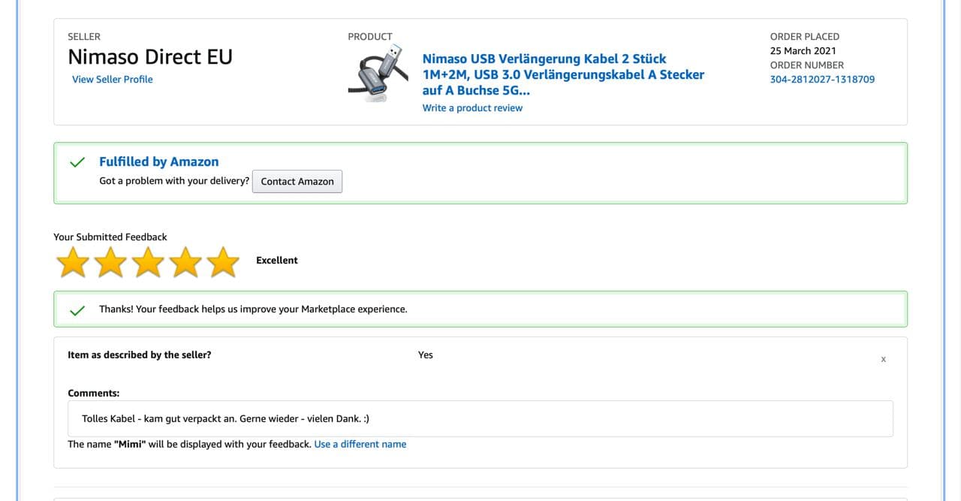Click the first yellow feedback star
Image resolution: width=961 pixels, height=501 pixels.
pyautogui.click(x=73, y=262)
